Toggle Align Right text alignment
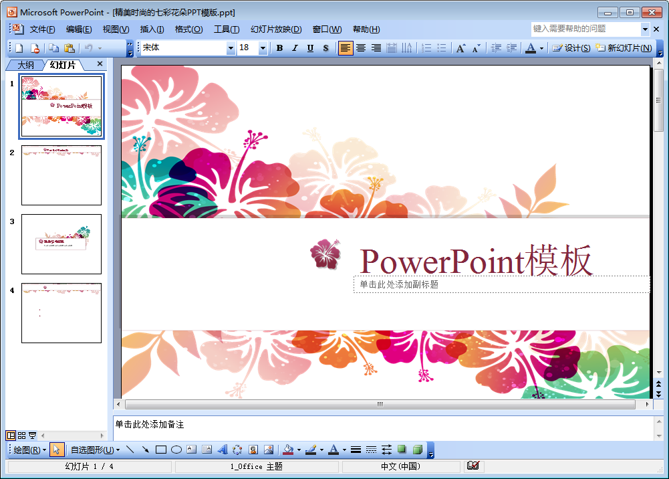669x479 pixels. pos(376,47)
